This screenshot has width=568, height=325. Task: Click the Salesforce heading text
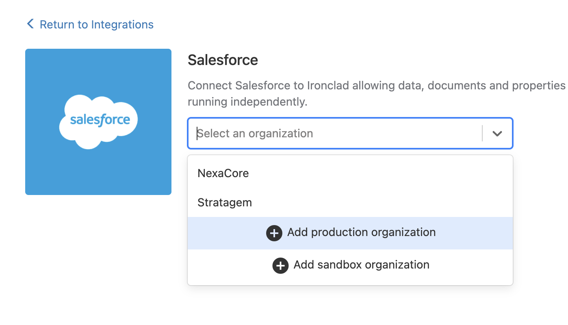223,60
